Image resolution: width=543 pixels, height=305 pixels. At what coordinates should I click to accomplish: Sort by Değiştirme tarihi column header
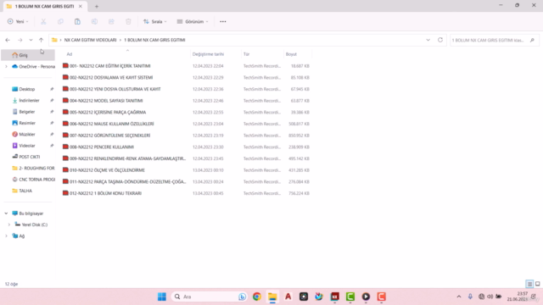point(208,54)
